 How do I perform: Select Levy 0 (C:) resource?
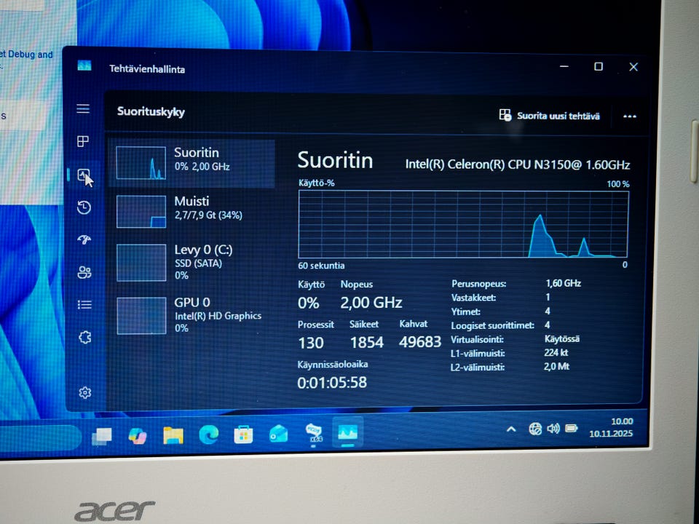pos(191,263)
